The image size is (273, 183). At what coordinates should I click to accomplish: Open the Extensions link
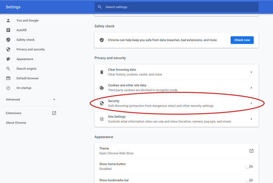coord(14,113)
